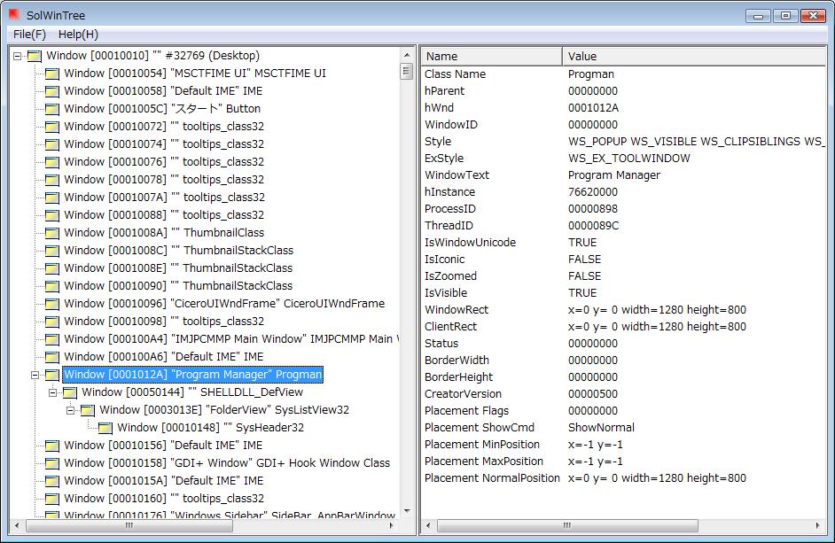
Task: Click the ExStyle value WS_EX_TOOLWINDOW
Action: click(629, 158)
